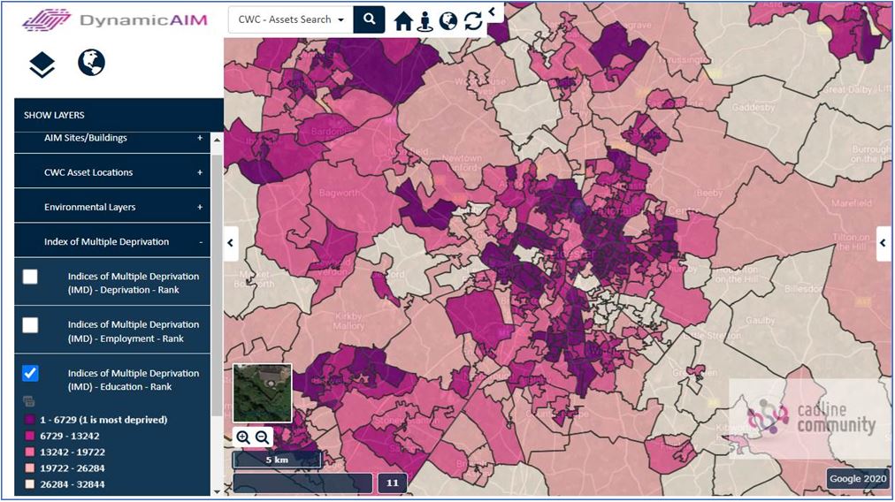895x502 pixels.
Task: Click the layer panel scrollbar thumb
Action: tap(217, 285)
